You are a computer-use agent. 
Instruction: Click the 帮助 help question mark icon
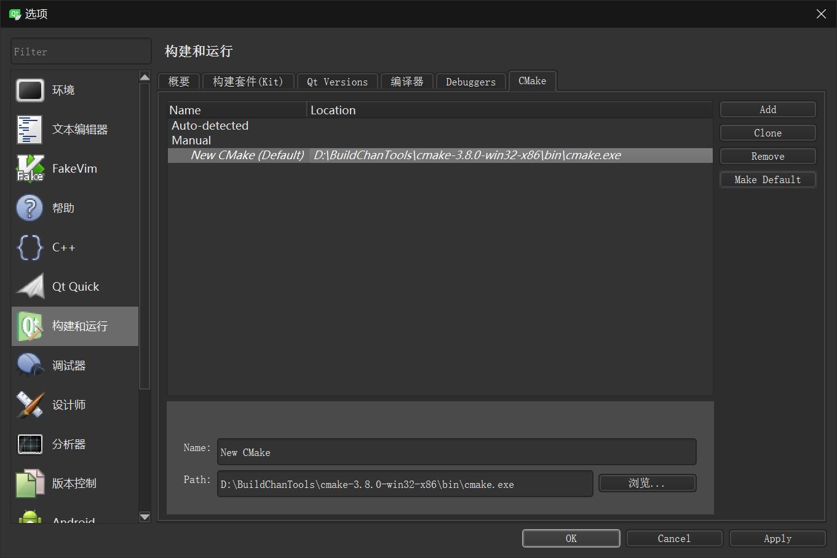30,208
